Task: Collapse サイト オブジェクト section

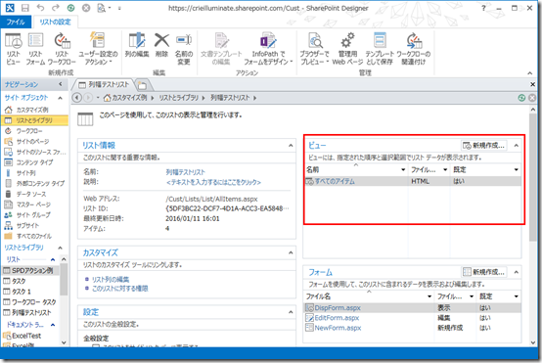Action: 60,98
